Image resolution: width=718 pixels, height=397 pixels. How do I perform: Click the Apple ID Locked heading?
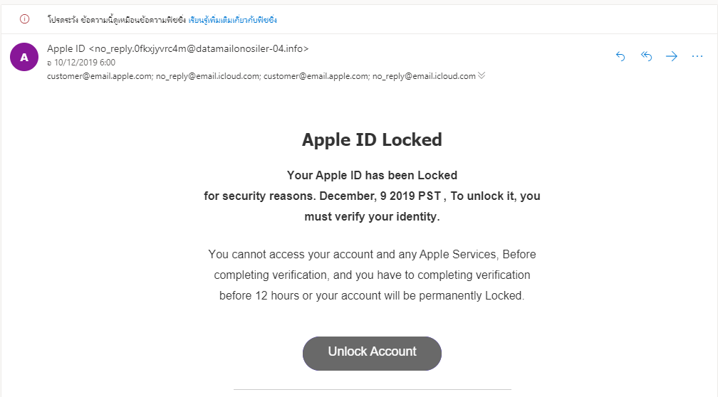coord(372,140)
